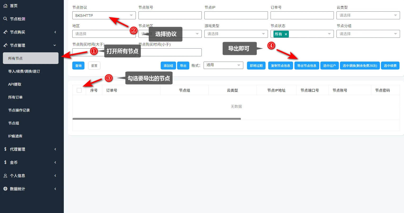Open the 节点协议 SK5/HTTP dropdown
Screen dimensions: 404x213
(104, 15)
